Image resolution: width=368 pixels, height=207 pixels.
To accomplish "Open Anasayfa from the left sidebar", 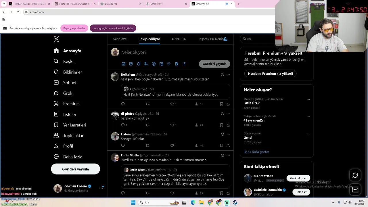I will point(68,51).
